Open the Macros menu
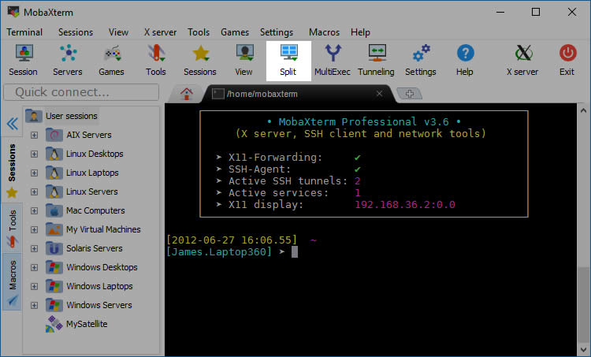This screenshot has height=357, width=591. coord(324,32)
